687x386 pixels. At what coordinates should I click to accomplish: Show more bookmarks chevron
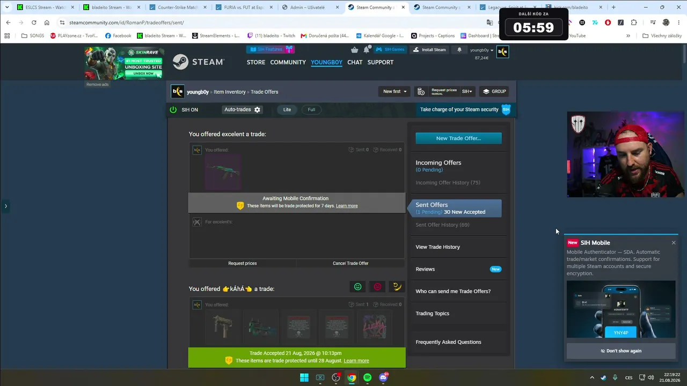click(x=628, y=36)
